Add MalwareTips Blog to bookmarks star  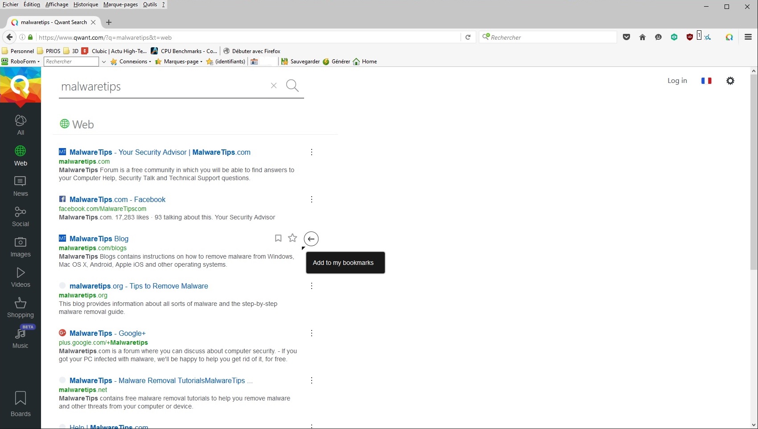(292, 238)
